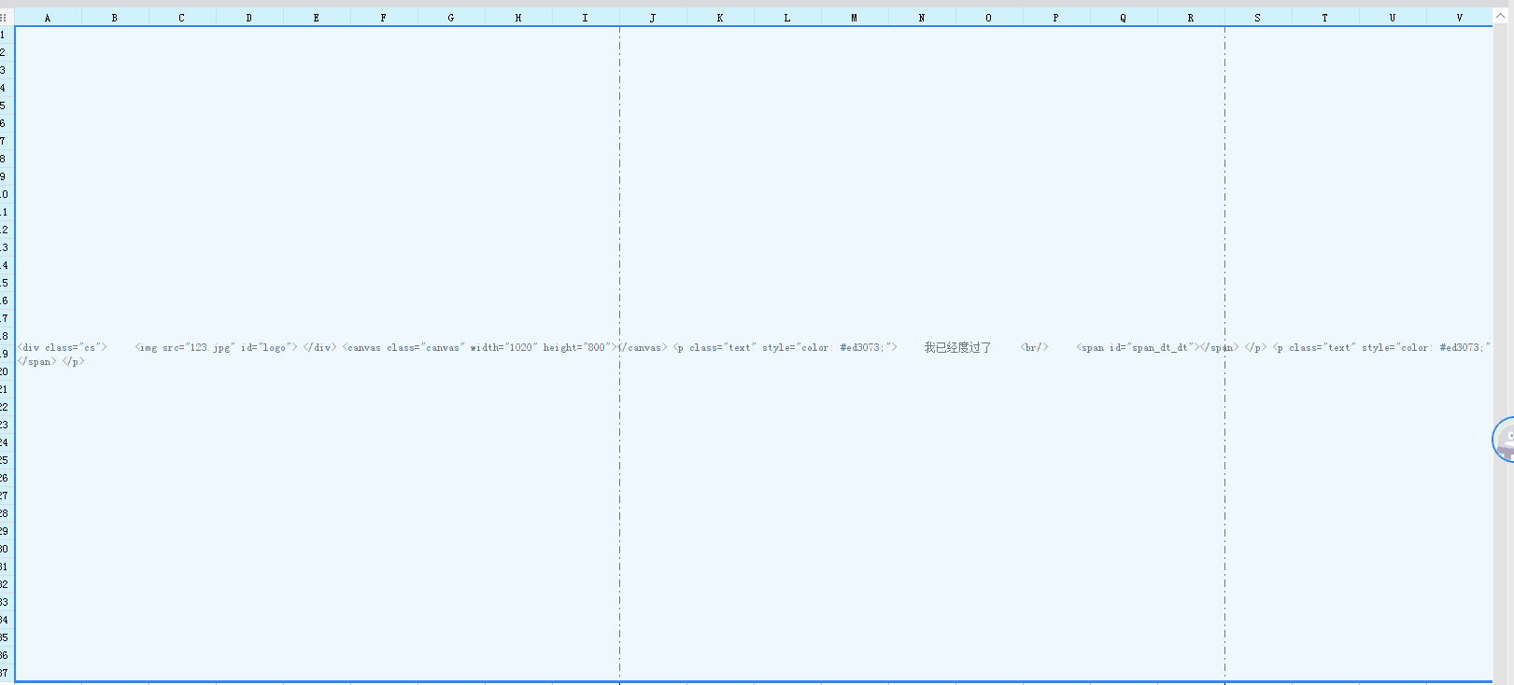Open the floating assistant icon at right edge
The height and width of the screenshot is (685, 1514).
[1504, 440]
